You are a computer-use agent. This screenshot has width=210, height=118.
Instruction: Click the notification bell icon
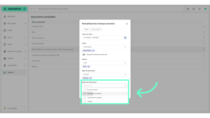pyautogui.click(x=199, y=9)
